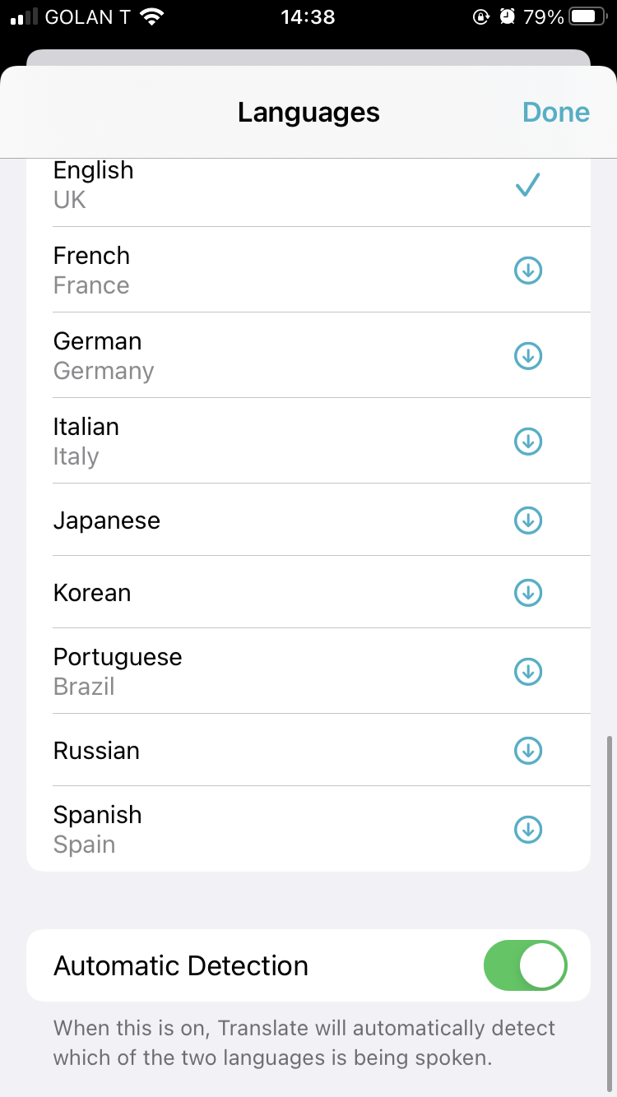
Task: Tap the English UK checkmark
Action: pos(527,186)
